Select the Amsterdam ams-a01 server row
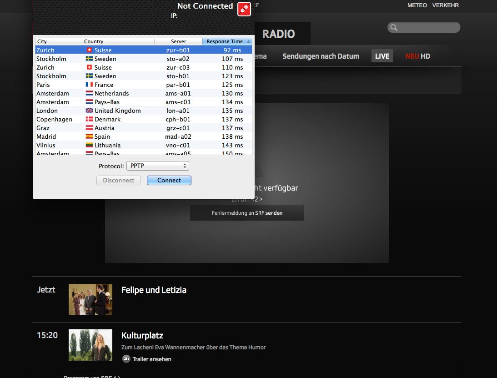This screenshot has height=378, width=497. (x=144, y=93)
